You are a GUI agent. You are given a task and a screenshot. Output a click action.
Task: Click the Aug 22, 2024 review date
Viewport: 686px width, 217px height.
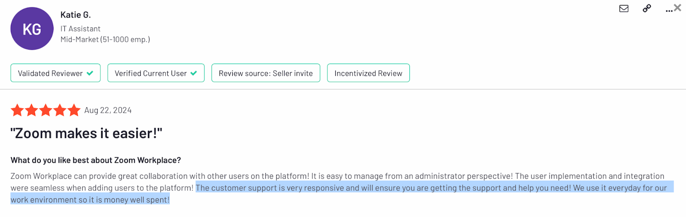coord(108,110)
